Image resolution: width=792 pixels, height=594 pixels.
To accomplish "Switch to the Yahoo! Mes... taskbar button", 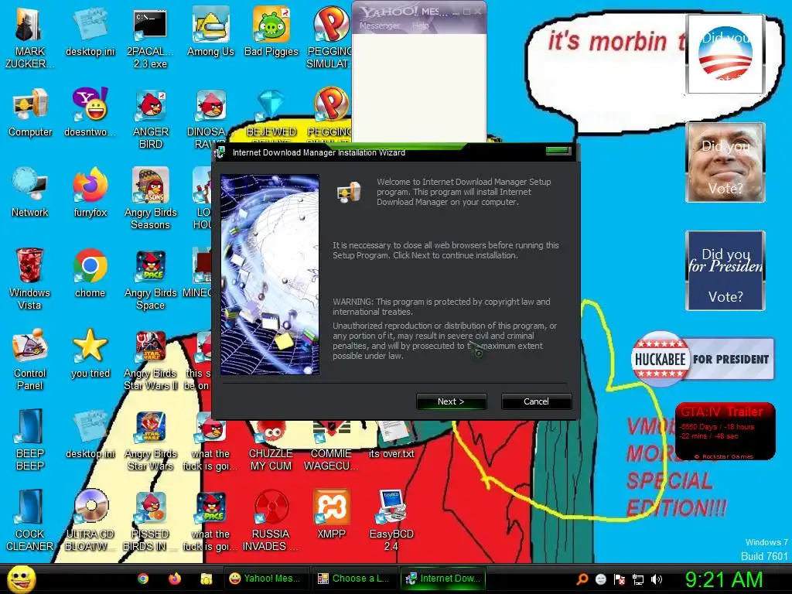I will 266,579.
